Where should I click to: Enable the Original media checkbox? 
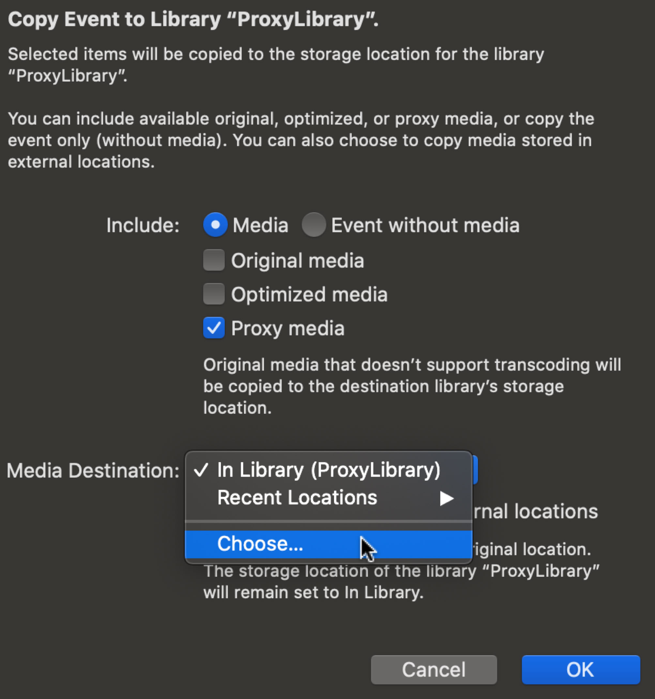click(x=214, y=260)
